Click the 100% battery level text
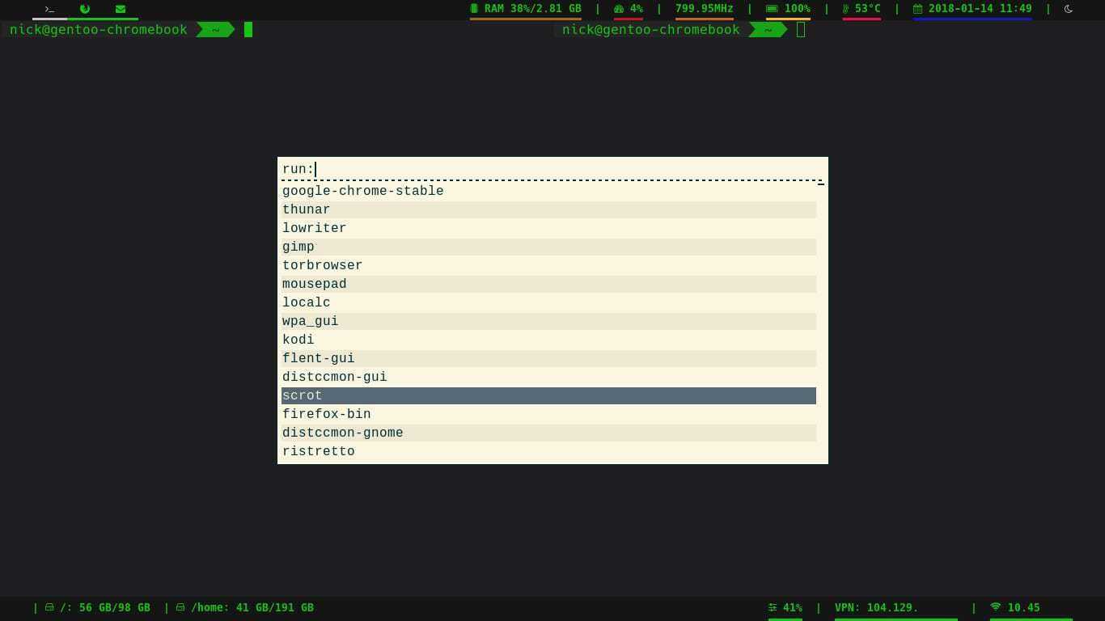Screen dimensions: 1105x621 [798, 9]
